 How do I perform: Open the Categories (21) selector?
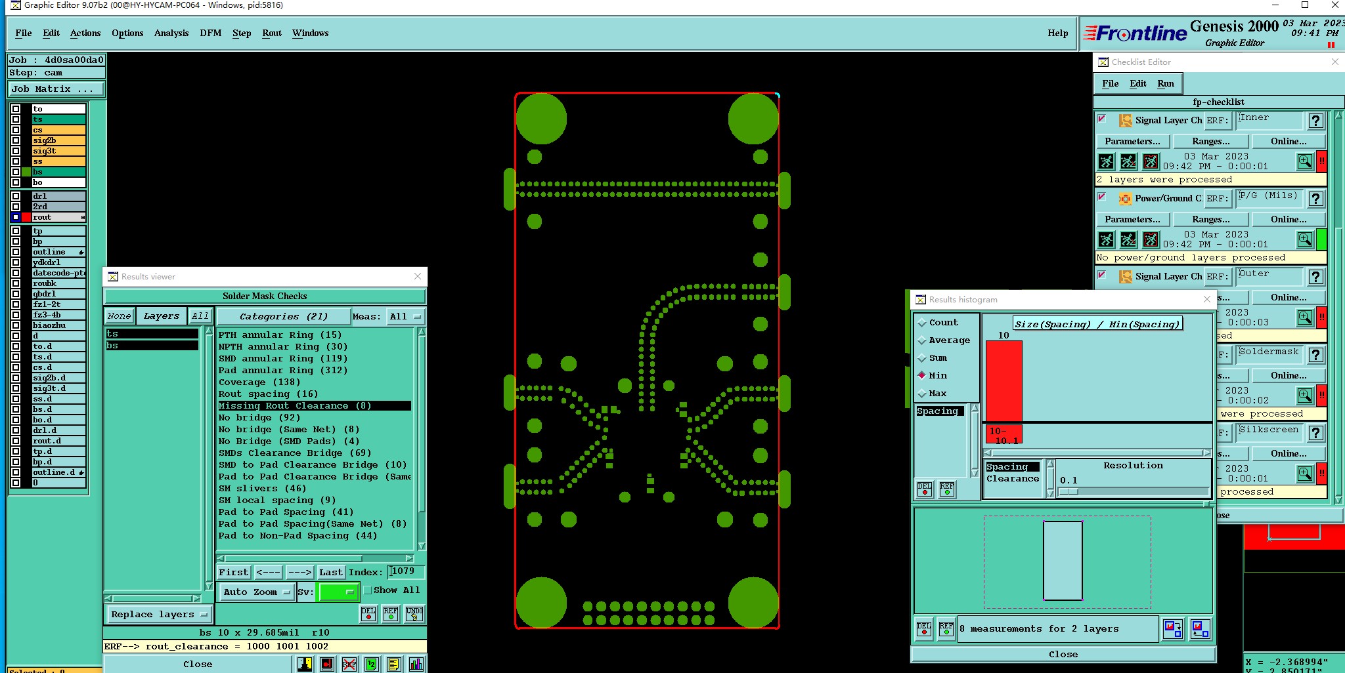tap(282, 317)
